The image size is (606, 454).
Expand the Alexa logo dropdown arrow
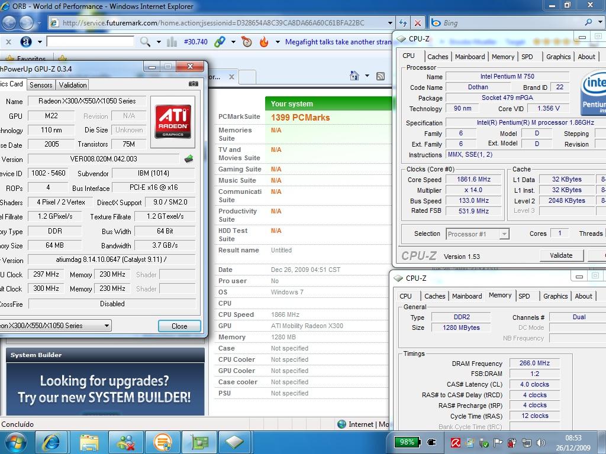(x=40, y=42)
